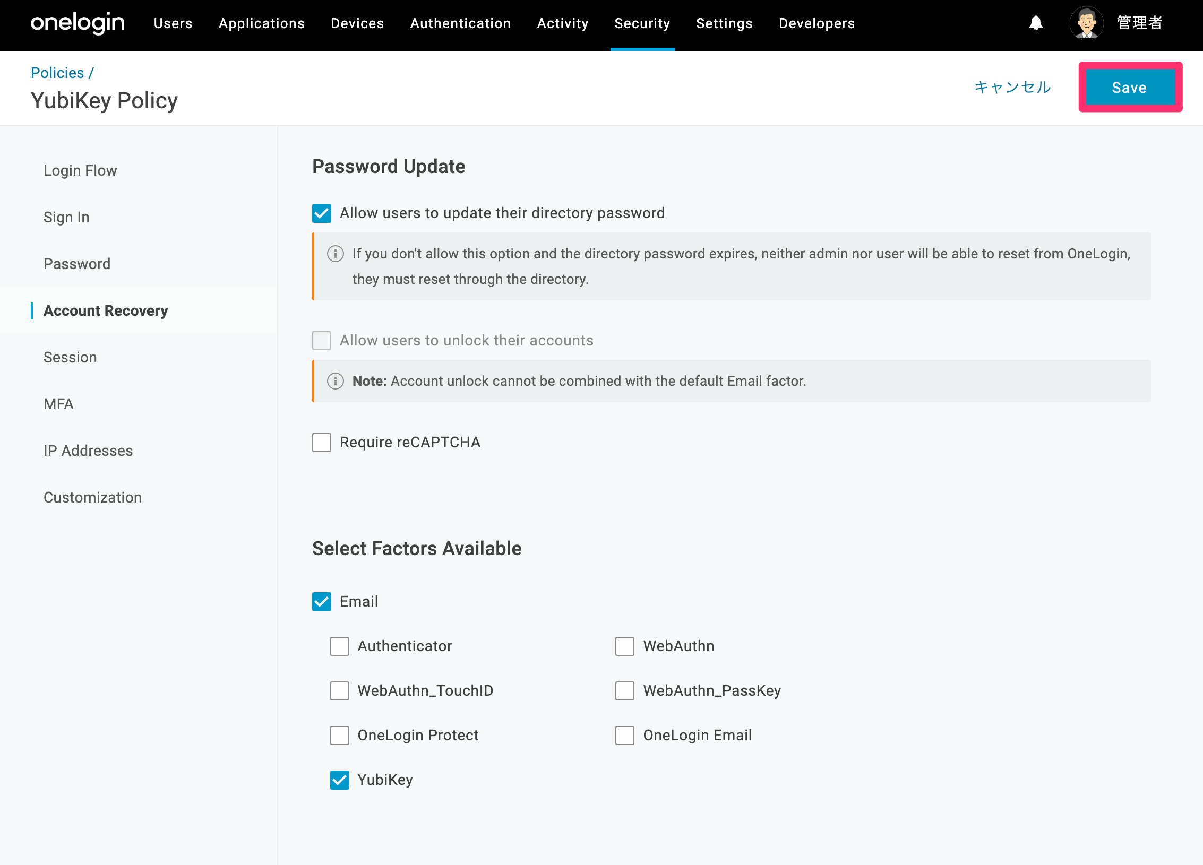Go back to Policies breadcrumb
Viewport: 1203px width, 865px height.
(57, 73)
